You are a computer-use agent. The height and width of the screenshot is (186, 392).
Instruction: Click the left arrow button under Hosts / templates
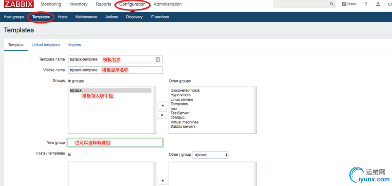[x=163, y=181]
